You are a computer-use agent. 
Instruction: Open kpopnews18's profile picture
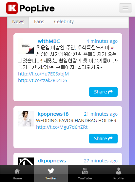pyautogui.click(x=26, y=119)
